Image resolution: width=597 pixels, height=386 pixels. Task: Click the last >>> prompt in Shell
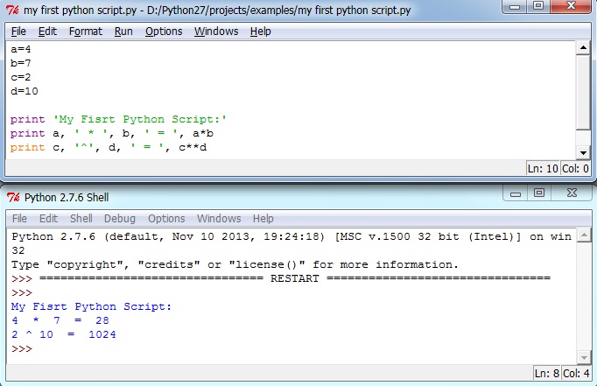point(22,348)
